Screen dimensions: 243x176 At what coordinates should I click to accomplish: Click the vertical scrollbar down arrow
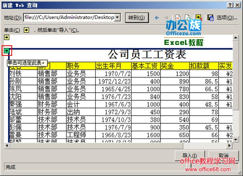coord(236,140)
